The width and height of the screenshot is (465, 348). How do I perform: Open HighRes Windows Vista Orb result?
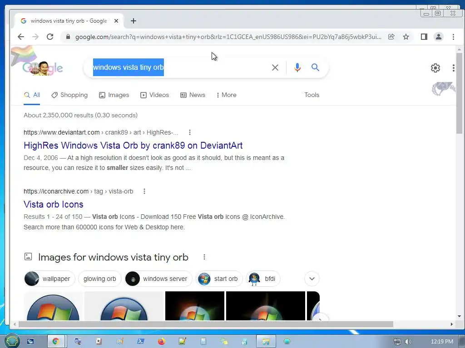coord(133,145)
